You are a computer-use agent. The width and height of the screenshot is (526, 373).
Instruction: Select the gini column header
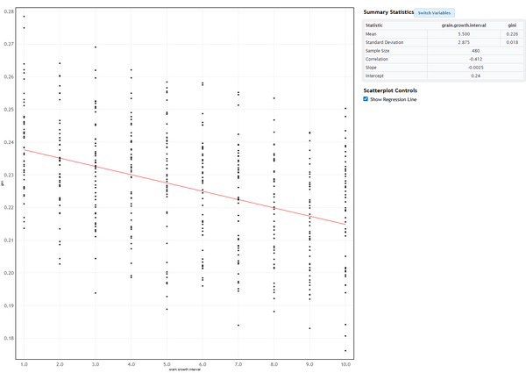512,25
